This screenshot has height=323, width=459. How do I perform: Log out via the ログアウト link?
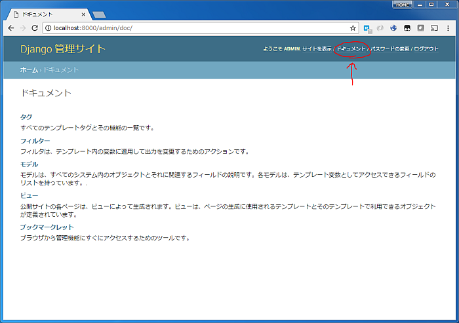(x=426, y=49)
